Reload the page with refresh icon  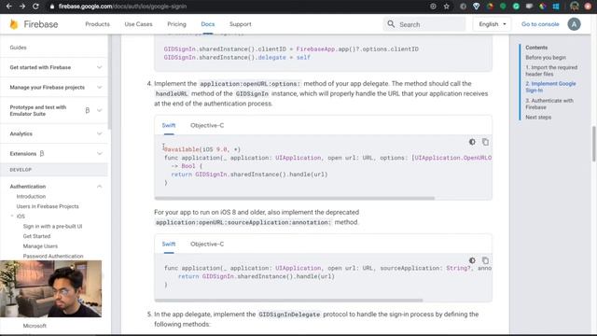coord(35,7)
